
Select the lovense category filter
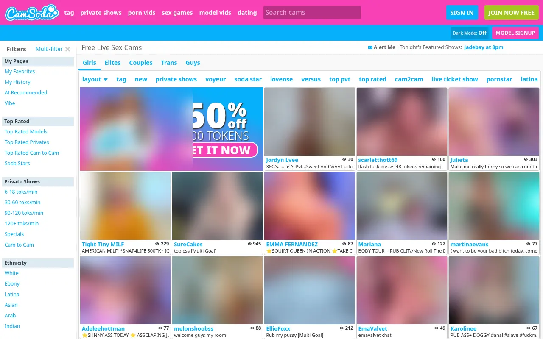tap(281, 79)
